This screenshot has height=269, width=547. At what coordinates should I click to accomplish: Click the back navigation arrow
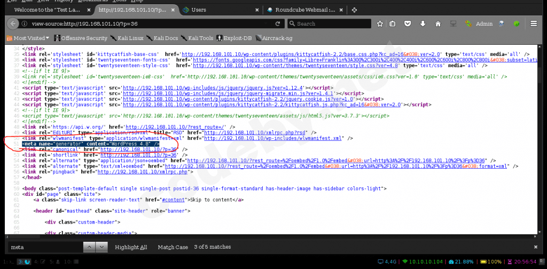pyautogui.click(x=10, y=23)
